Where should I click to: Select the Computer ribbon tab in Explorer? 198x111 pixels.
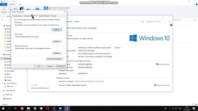pos(12,4)
